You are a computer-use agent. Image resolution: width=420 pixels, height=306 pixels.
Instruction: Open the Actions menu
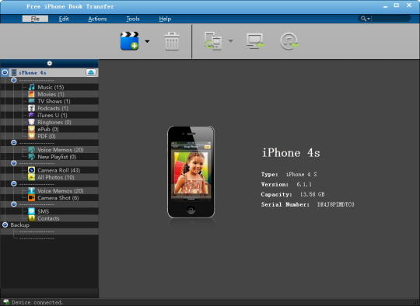[x=97, y=19]
